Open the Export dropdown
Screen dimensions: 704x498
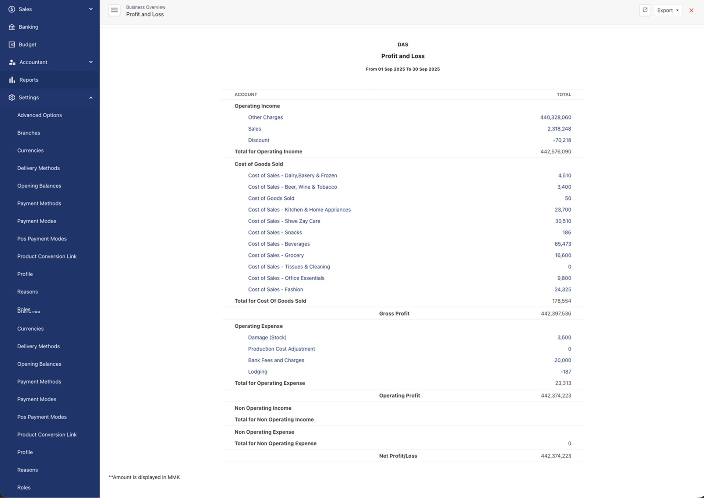668,10
